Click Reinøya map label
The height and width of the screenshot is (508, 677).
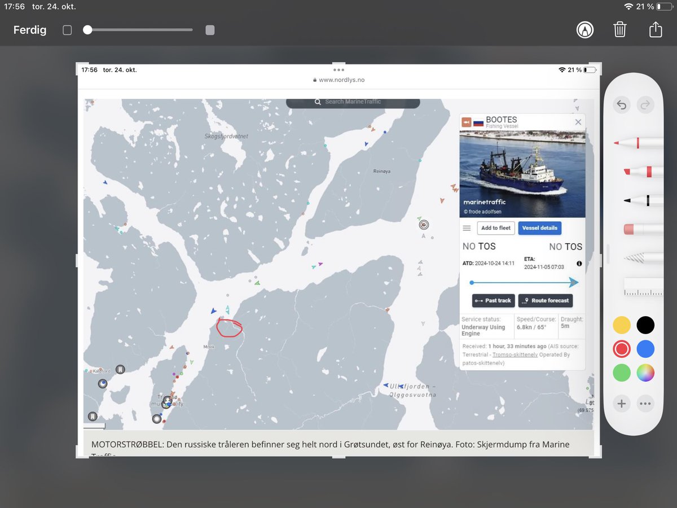click(382, 171)
